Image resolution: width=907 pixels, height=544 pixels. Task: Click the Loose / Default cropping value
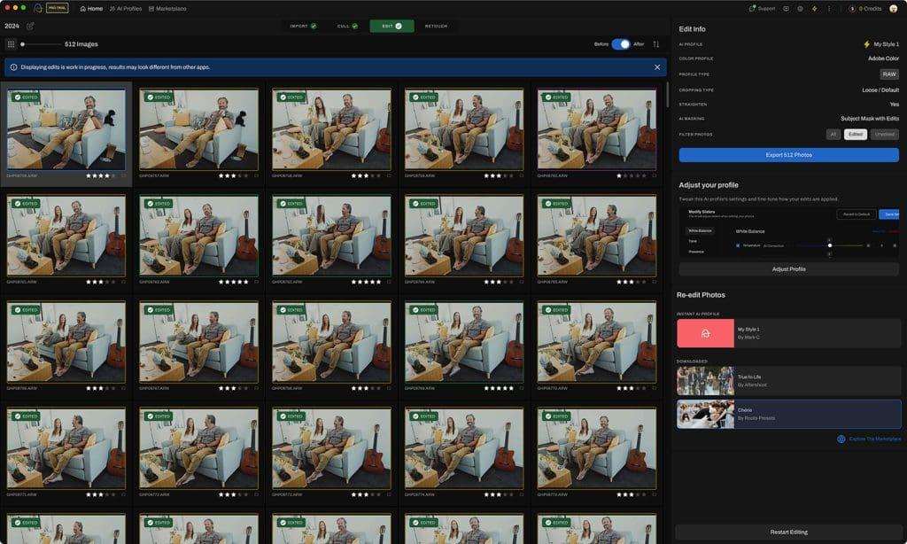coord(880,89)
